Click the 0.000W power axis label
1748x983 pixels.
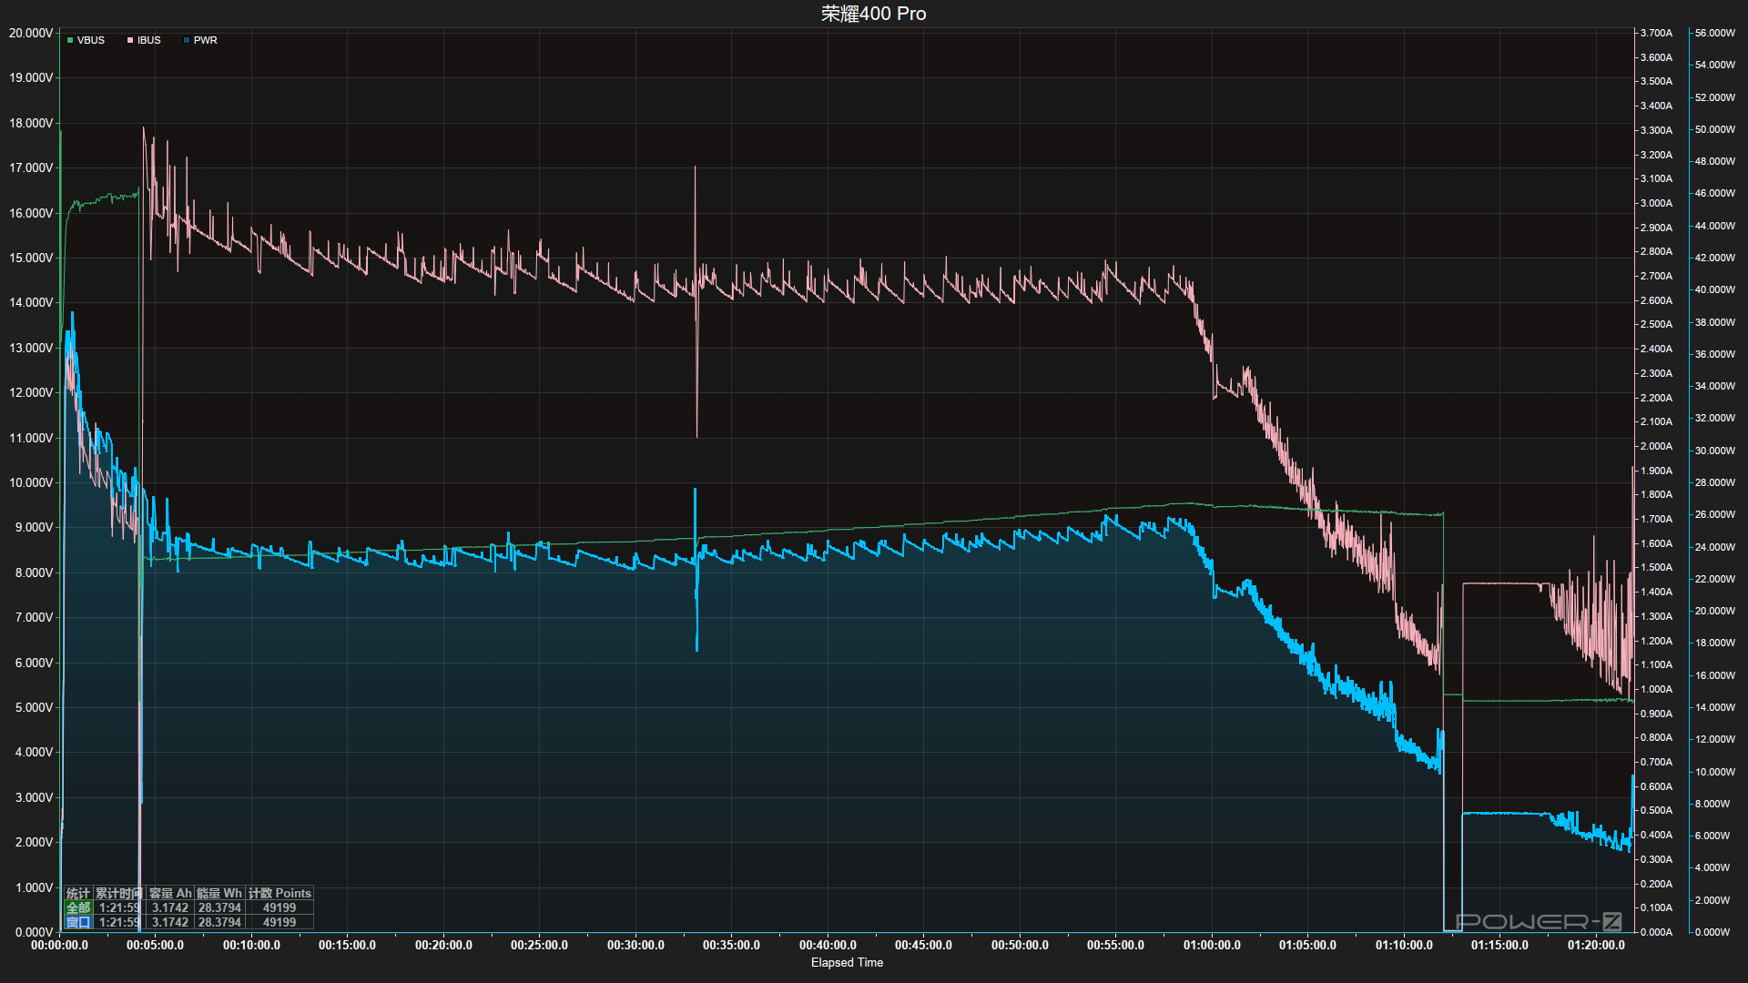coord(1712,932)
